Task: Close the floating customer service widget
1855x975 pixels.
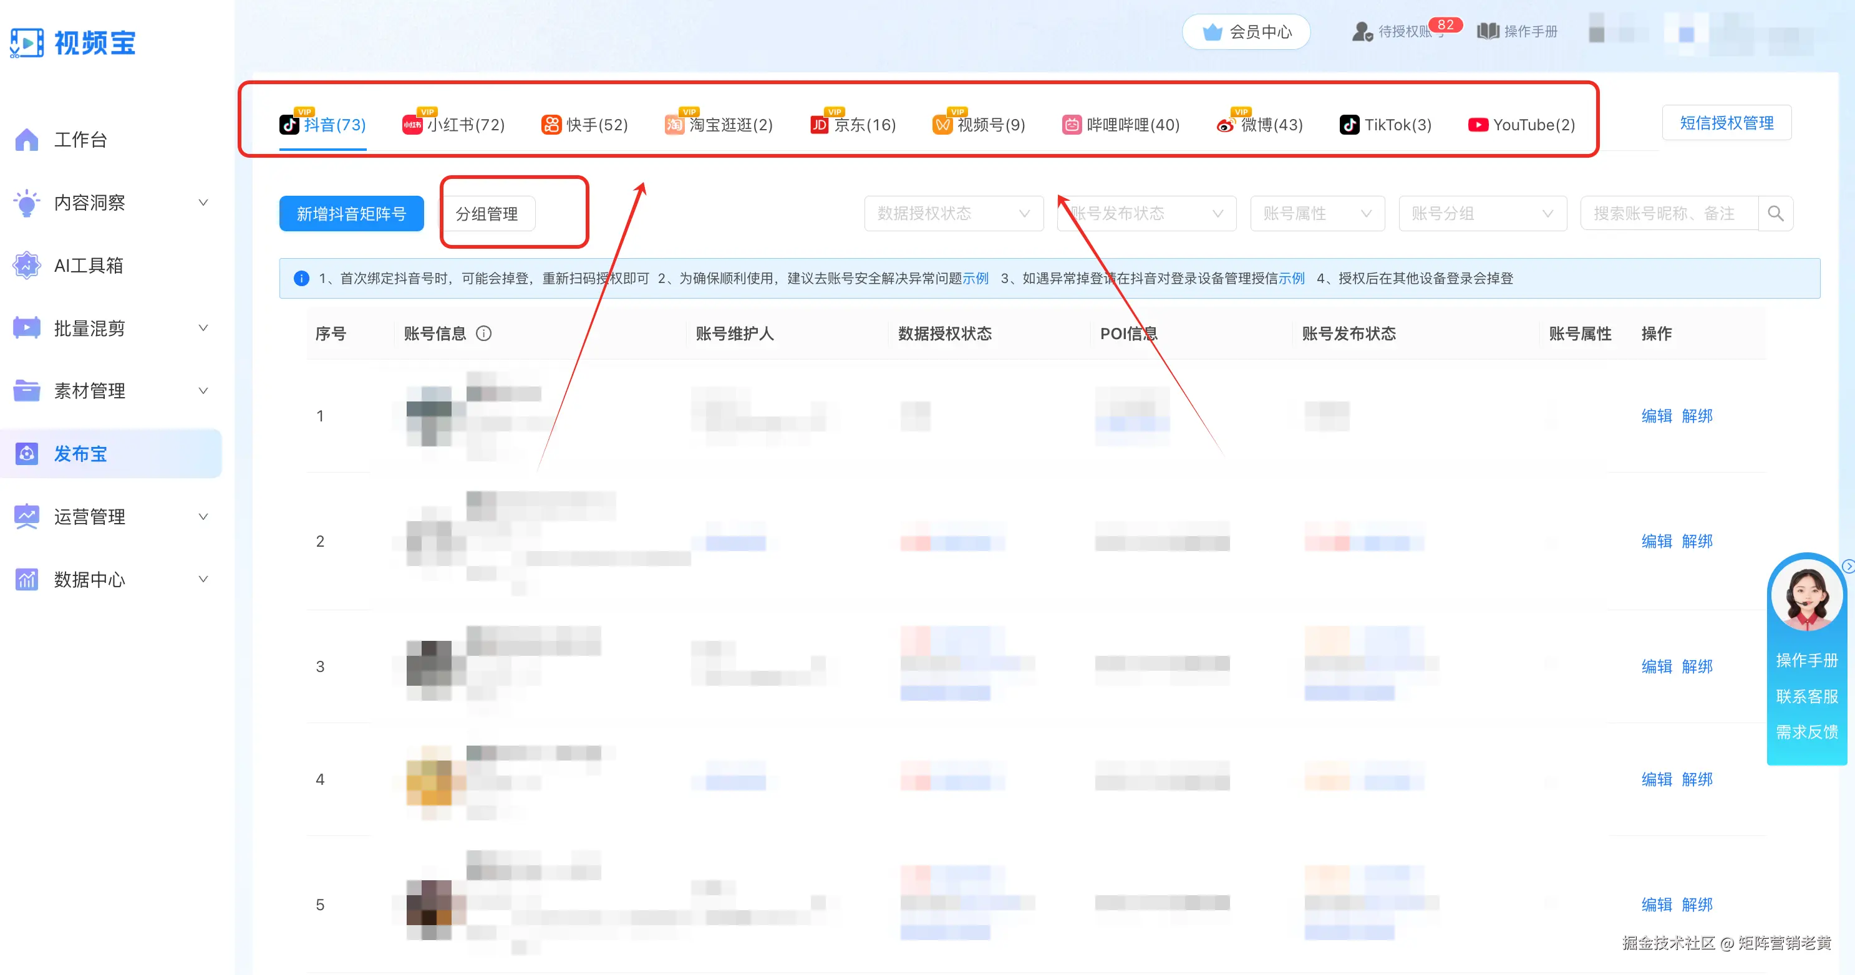Action: pos(1848,566)
